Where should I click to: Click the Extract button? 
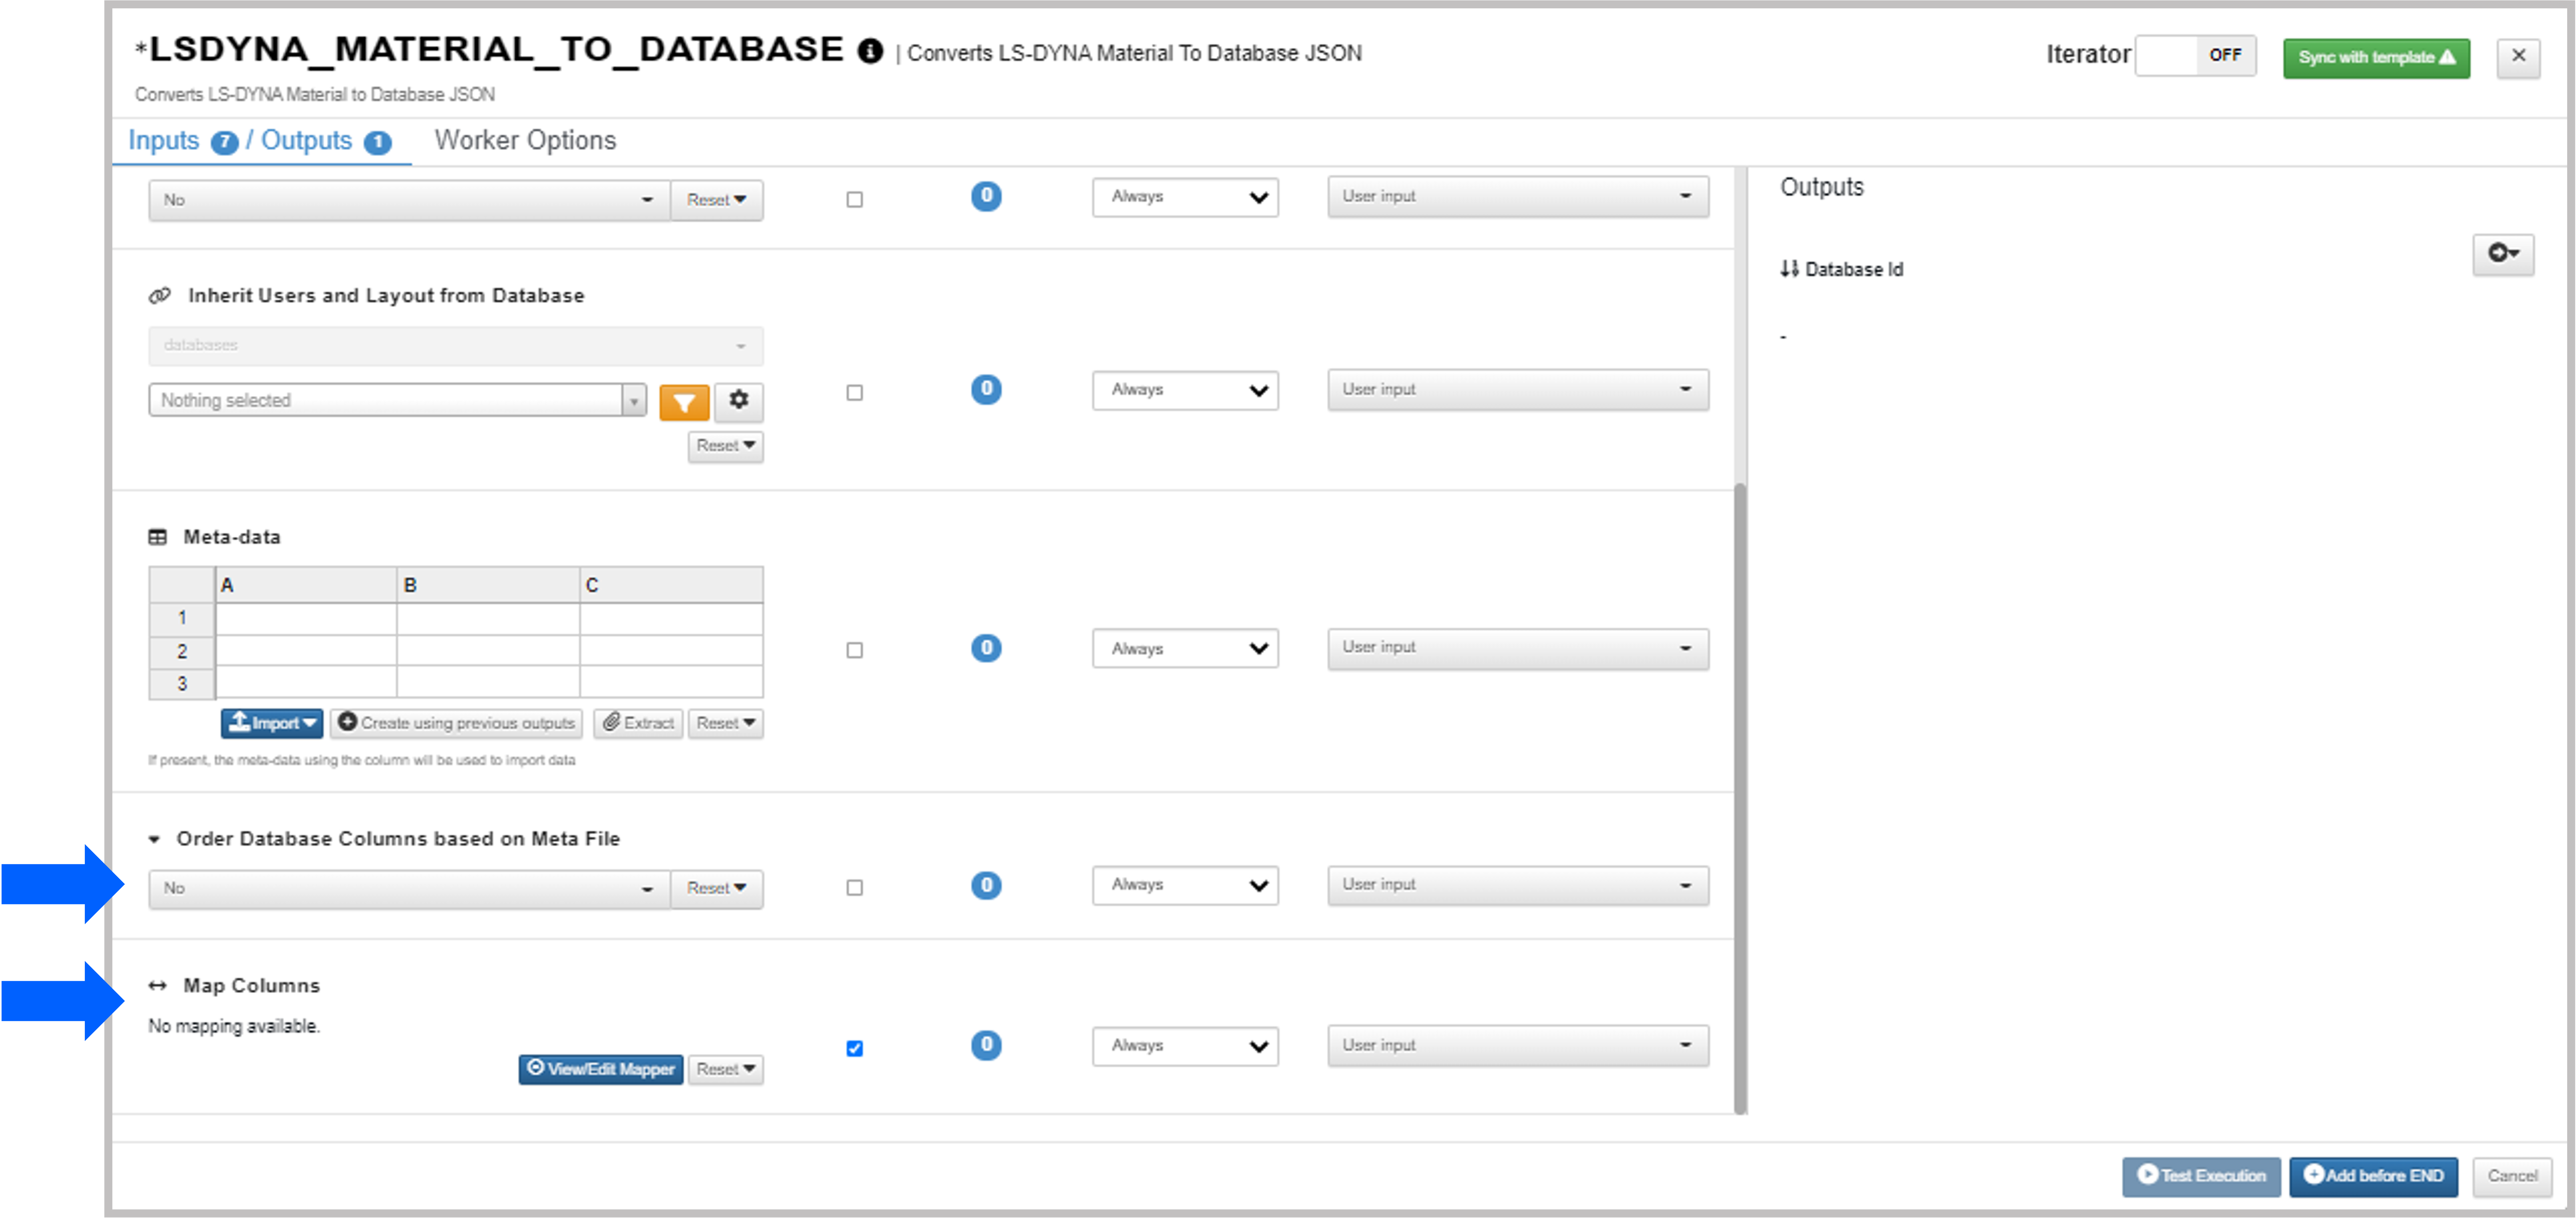638,723
